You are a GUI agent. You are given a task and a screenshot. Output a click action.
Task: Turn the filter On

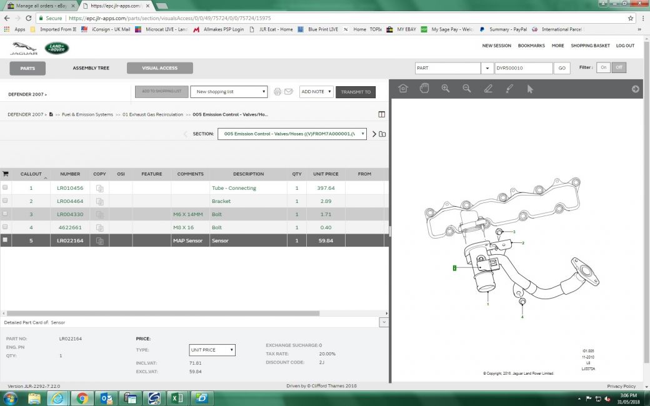[603, 67]
